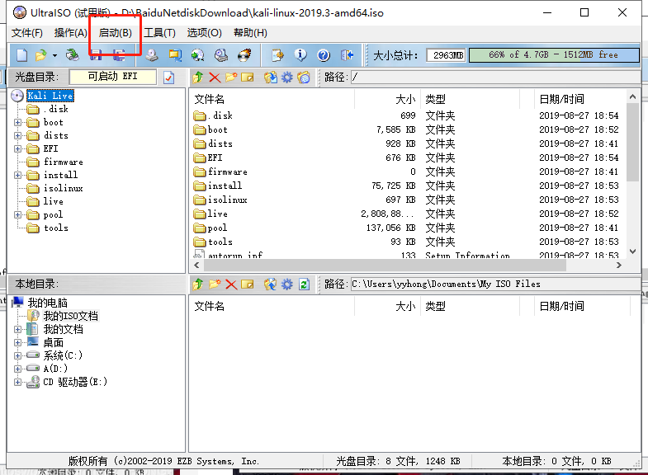The width and height of the screenshot is (648, 475).
Task: Create new folder in local directory toolbar
Action: [215, 284]
